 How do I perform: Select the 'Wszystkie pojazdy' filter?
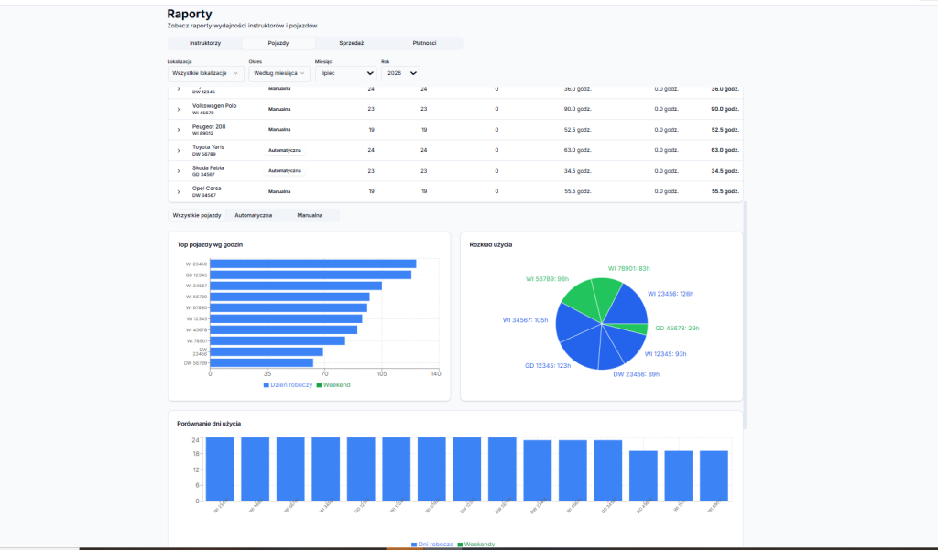click(197, 215)
